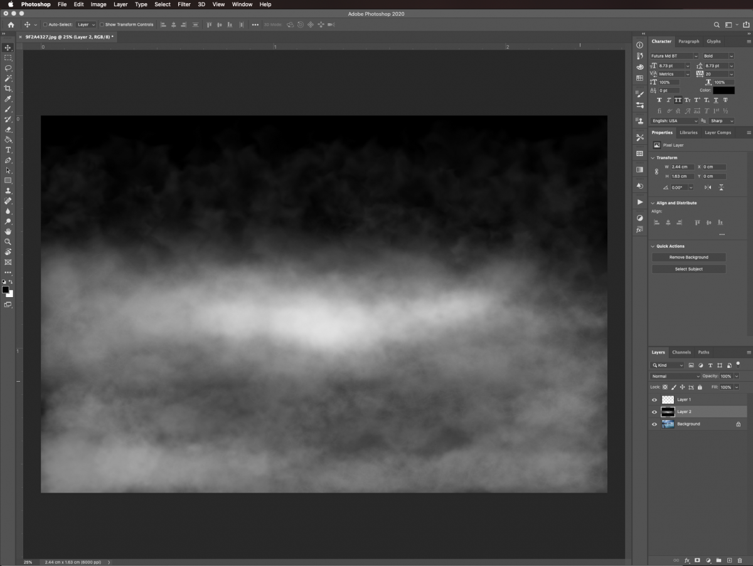Enable Show Transform Controls checkbox
The image size is (753, 566).
coord(102,24)
